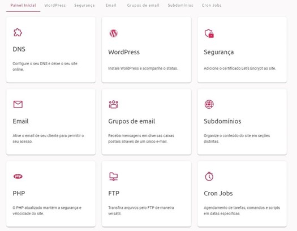The height and width of the screenshot is (231, 297).
Task: Click the Grupos de email people icon
Action: point(114,104)
